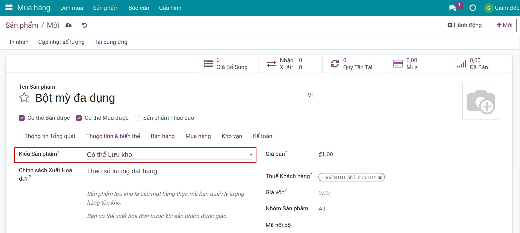Edit the product name Bột mỳ đa dụng

(x=169, y=98)
